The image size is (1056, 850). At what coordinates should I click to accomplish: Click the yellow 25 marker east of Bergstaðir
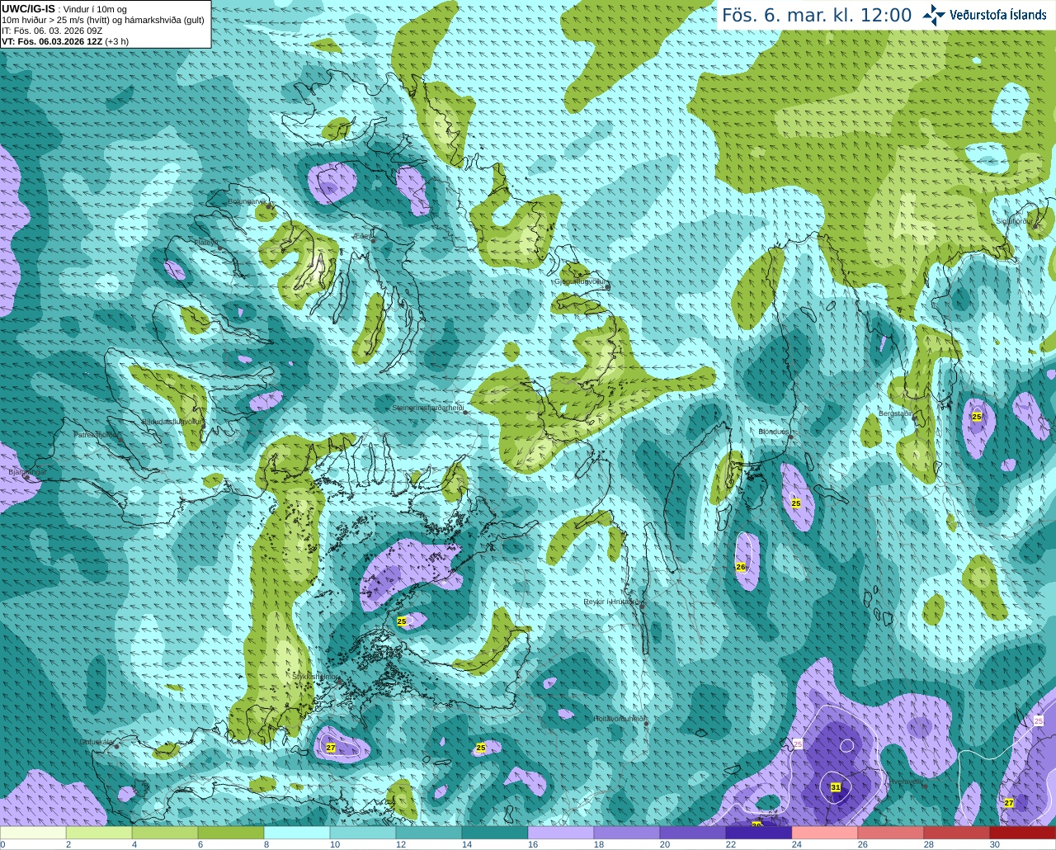click(977, 417)
